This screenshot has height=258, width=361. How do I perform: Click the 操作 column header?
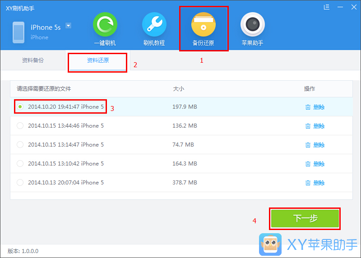pos(310,89)
